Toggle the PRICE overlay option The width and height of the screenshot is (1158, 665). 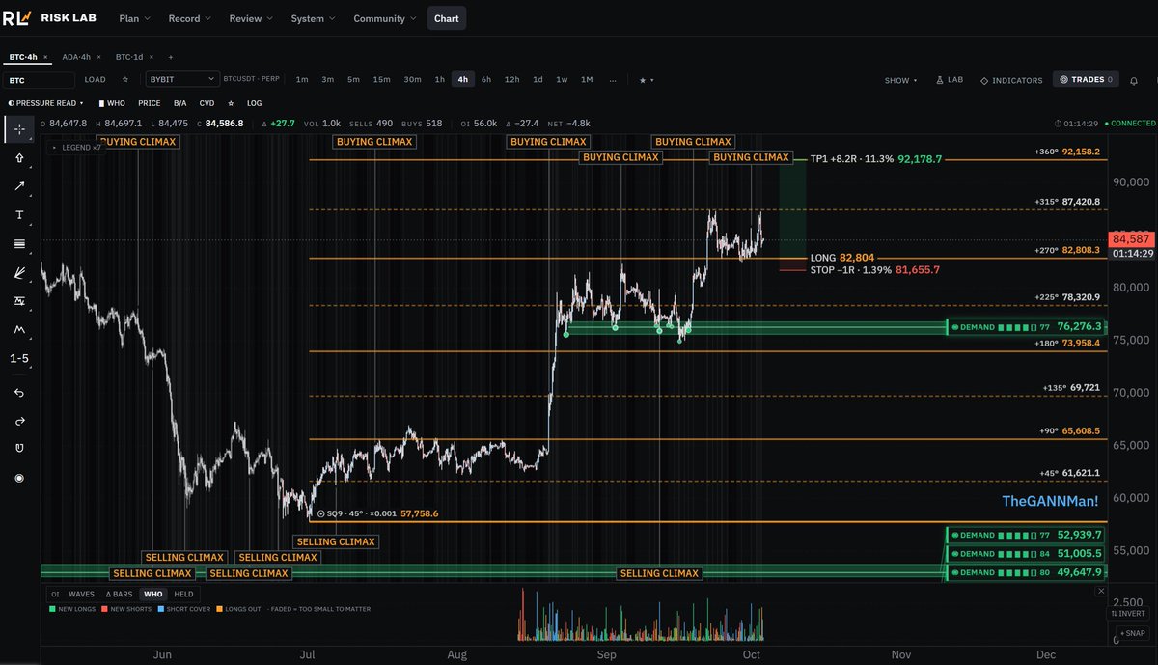[150, 102]
